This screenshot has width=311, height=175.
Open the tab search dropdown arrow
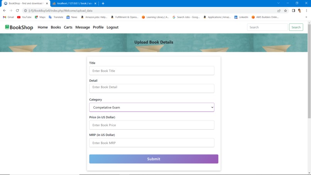(x=279, y=3)
